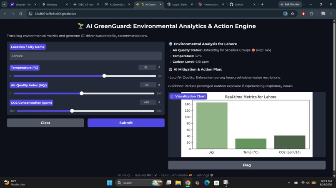Click the Temperature number box showing 32
This screenshot has height=188, width=336.
[x=147, y=67]
